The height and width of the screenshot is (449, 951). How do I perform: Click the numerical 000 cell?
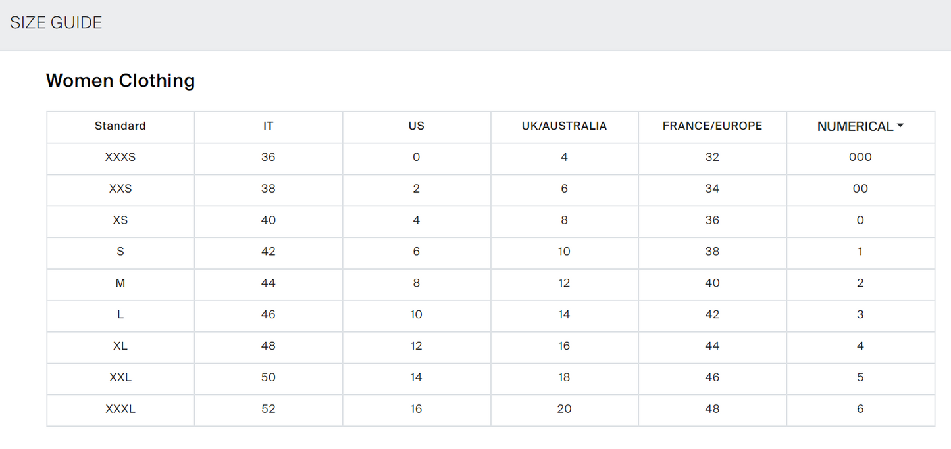[x=860, y=158]
